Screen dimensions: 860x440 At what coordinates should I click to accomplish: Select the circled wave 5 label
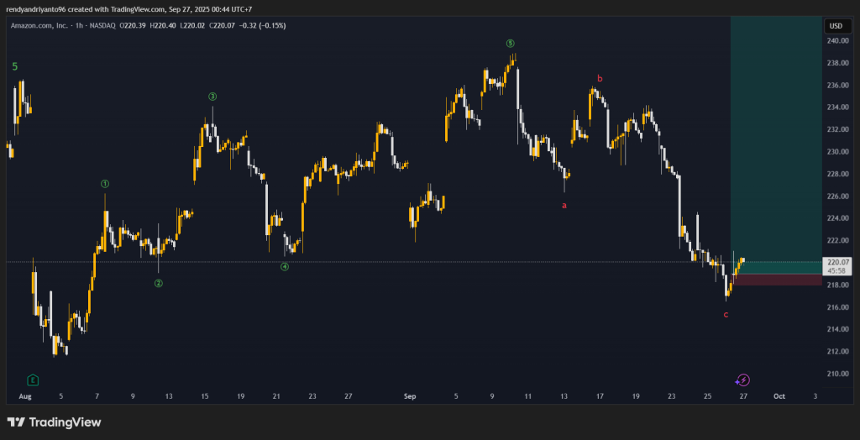(510, 43)
